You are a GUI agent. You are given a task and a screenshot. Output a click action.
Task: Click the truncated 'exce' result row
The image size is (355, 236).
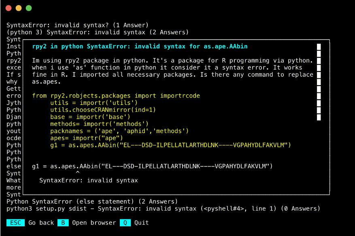tap(14, 67)
